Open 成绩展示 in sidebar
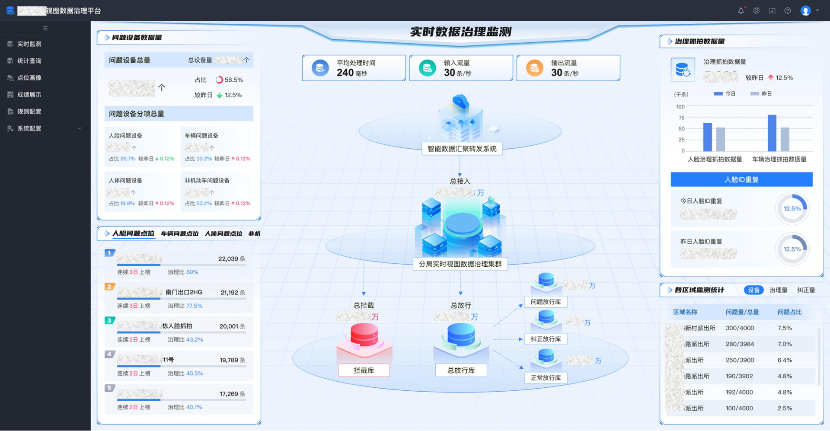Viewport: 830px width, 431px height. pyautogui.click(x=29, y=95)
